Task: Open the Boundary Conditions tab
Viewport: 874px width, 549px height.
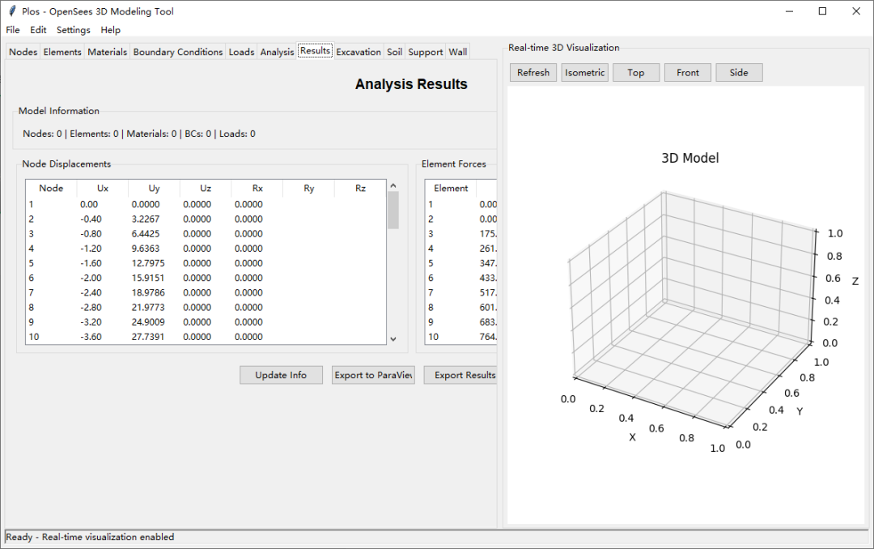Action: pyautogui.click(x=178, y=52)
